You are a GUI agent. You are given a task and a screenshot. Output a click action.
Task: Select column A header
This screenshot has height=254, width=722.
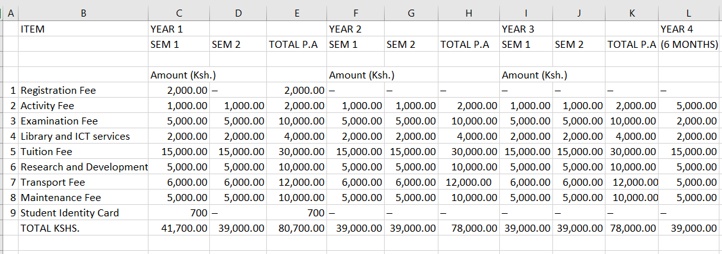[11, 13]
